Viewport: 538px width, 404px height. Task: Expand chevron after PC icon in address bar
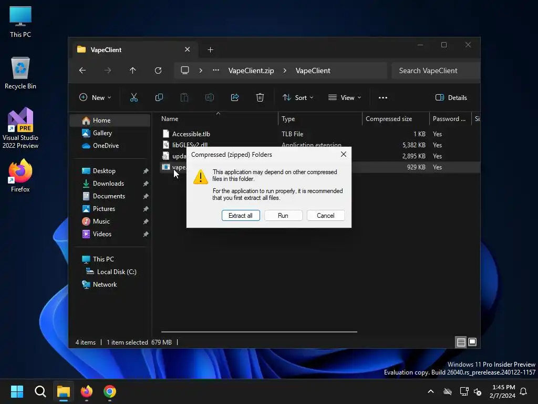[x=201, y=70]
